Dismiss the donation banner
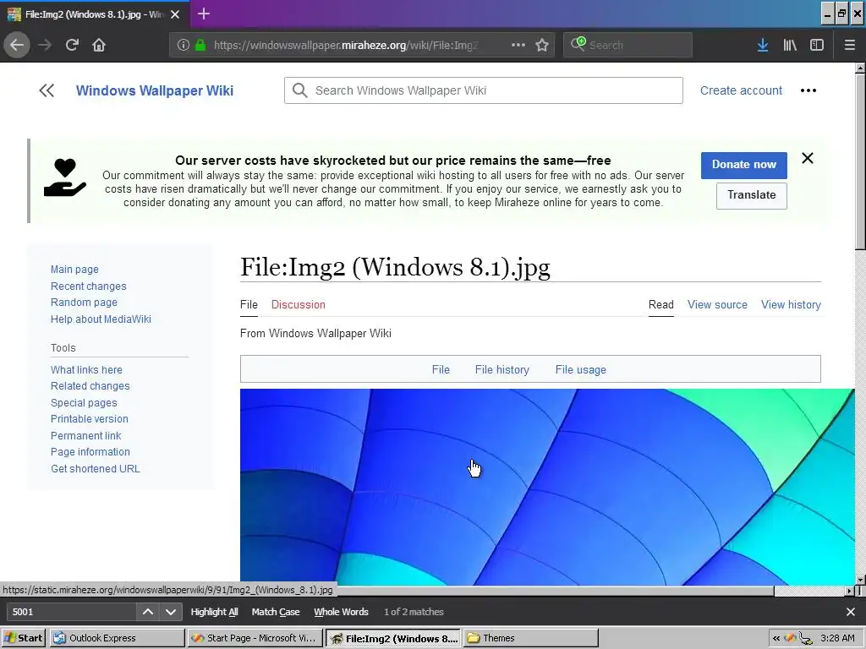866x649 pixels. tap(808, 158)
